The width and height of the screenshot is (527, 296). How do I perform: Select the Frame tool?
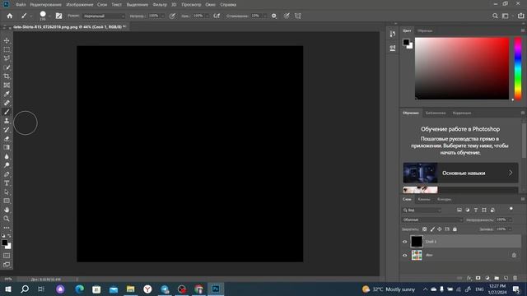(7, 86)
